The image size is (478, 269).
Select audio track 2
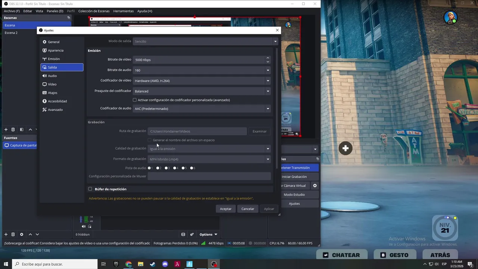158,168
